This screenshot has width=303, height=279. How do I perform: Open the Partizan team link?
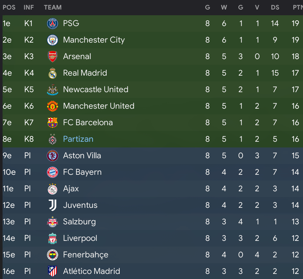(78, 139)
